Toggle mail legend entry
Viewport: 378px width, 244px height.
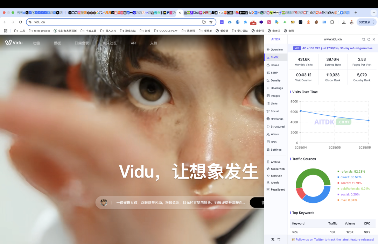click(x=347, y=200)
